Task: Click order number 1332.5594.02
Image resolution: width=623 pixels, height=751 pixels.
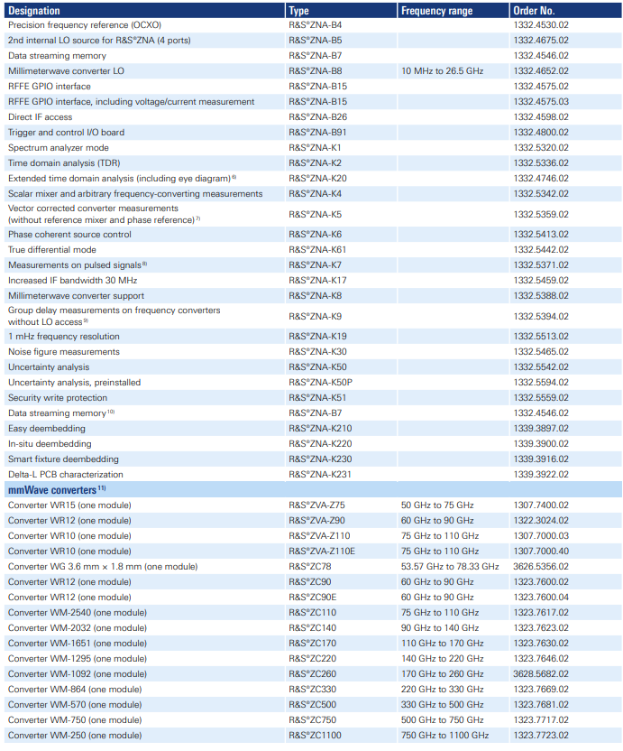Action: click(541, 382)
